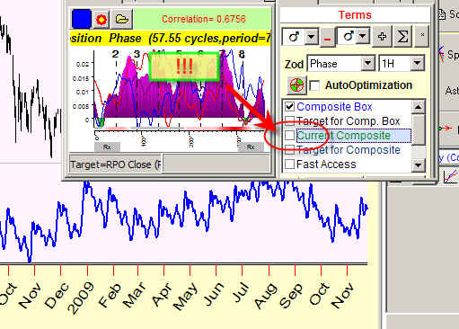This screenshot has width=459, height=329.
Task: Click the red minus button in Terms
Action: (327, 37)
